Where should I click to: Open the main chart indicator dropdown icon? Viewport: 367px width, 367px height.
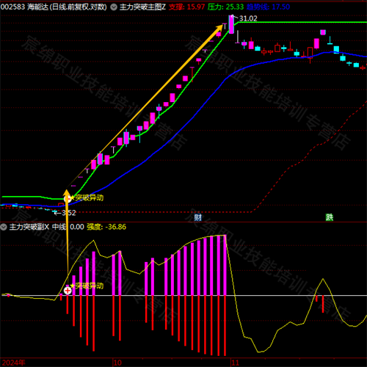point(114,7)
